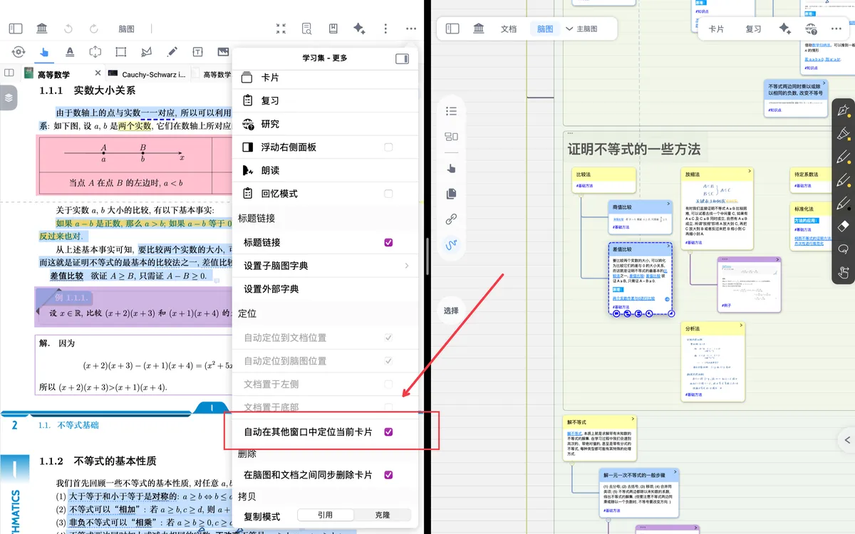Open the 主脑图 dropdown

581,29
